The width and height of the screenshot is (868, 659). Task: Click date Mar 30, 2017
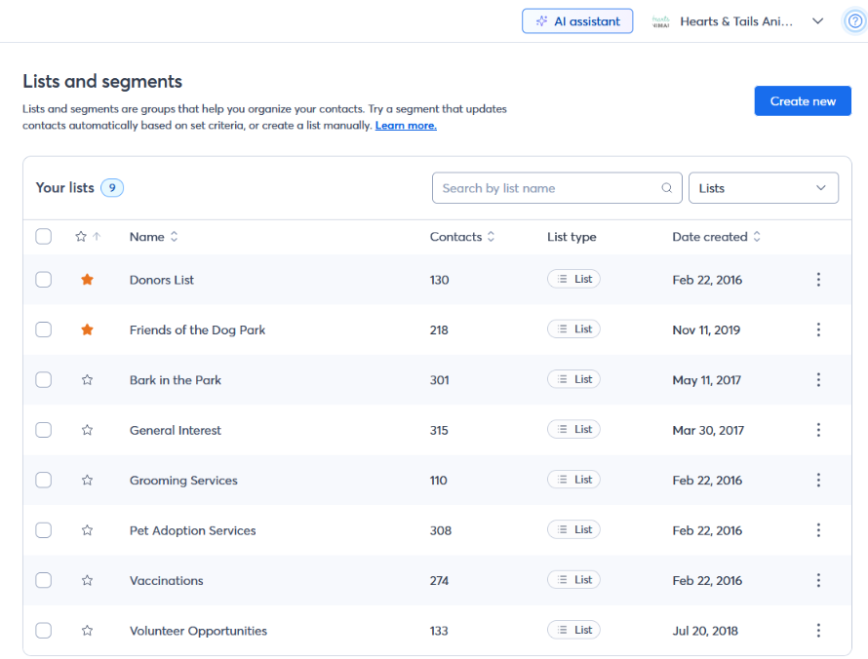tap(708, 430)
